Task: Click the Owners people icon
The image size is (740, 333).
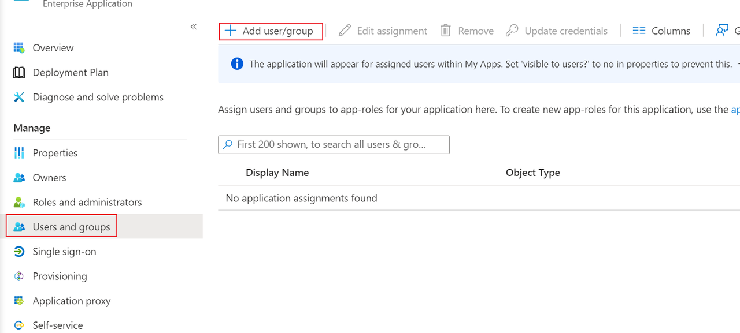Action: pyautogui.click(x=19, y=178)
